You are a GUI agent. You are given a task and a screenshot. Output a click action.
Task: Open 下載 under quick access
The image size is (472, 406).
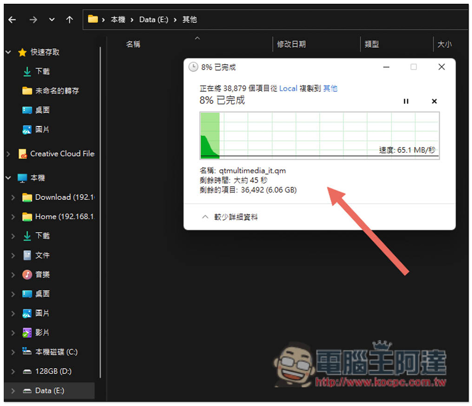click(42, 72)
